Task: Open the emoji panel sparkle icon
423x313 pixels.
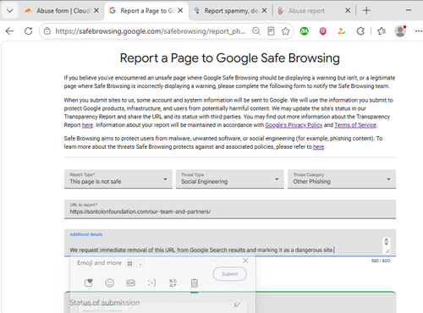Action: click(x=140, y=263)
